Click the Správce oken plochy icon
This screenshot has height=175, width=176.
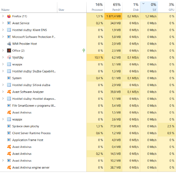[x=9, y=126]
